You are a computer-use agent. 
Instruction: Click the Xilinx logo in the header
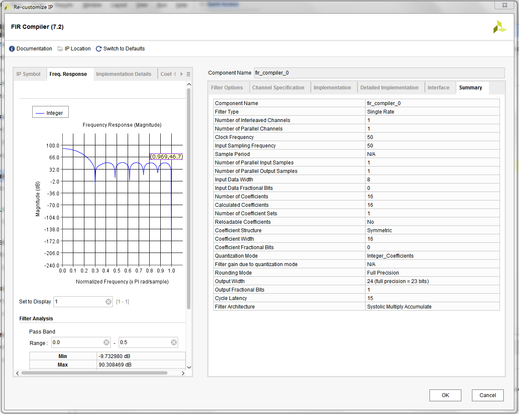pyautogui.click(x=499, y=27)
